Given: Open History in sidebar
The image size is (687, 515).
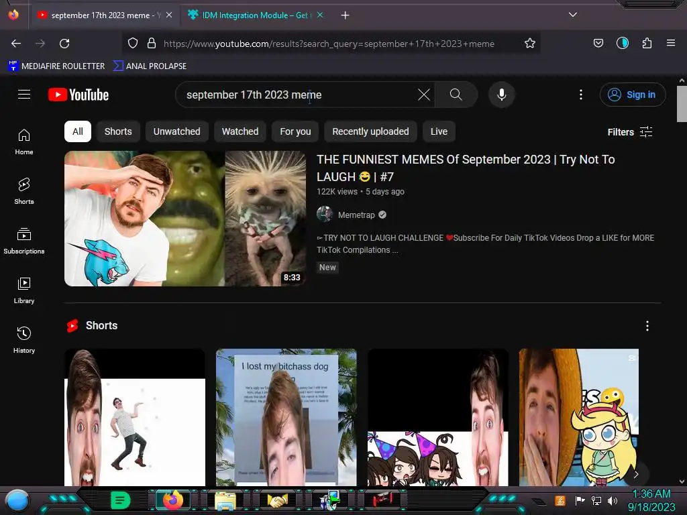Looking at the screenshot, I should [24, 340].
